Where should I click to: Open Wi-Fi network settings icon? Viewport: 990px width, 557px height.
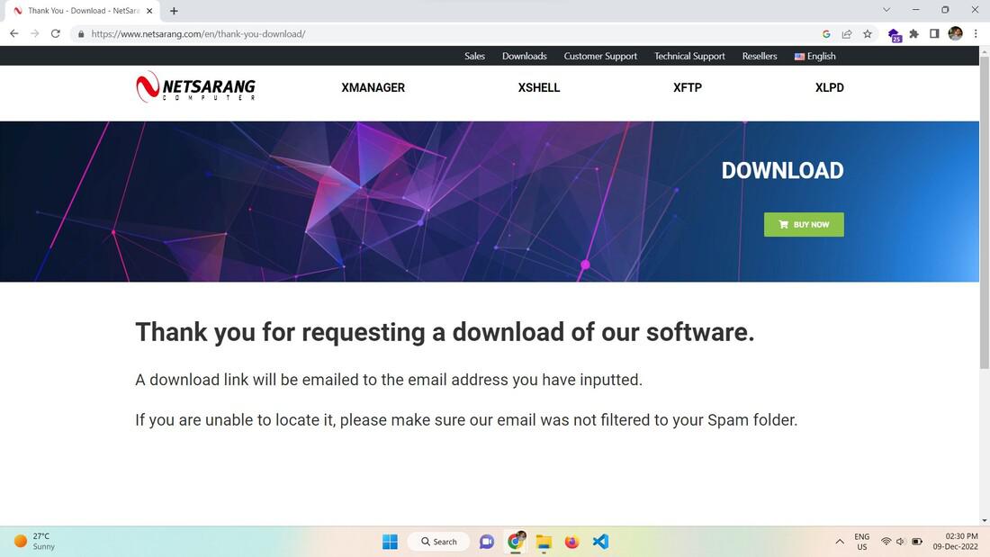(x=886, y=542)
